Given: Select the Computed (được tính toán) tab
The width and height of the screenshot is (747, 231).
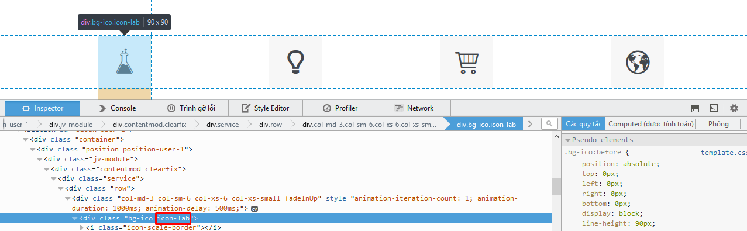Looking at the screenshot, I should pyautogui.click(x=651, y=124).
